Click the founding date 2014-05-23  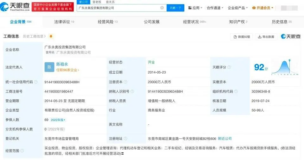point(157,72)
